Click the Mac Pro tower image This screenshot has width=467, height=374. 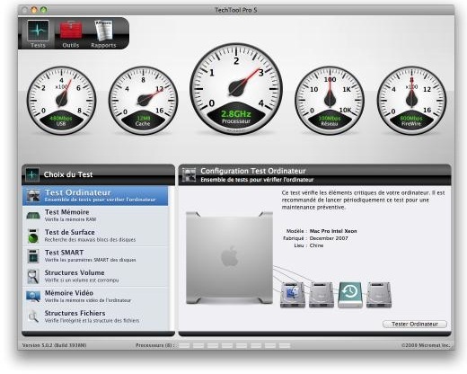pos(229,258)
